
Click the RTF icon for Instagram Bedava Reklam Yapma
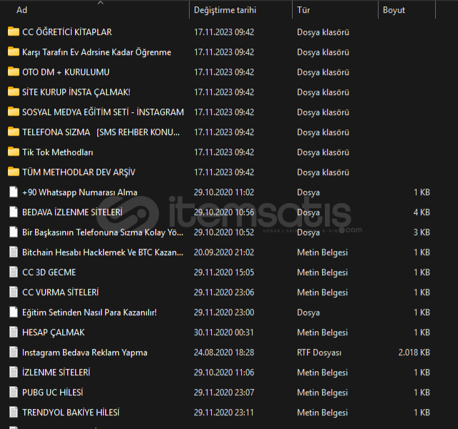click(13, 352)
